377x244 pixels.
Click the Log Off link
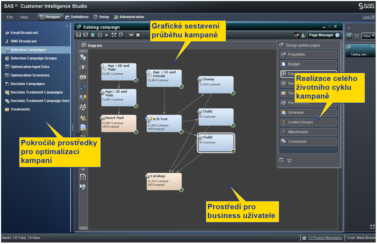[x=369, y=17]
